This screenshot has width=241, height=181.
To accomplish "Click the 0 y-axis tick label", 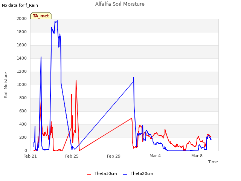I will (x=26, y=151).
